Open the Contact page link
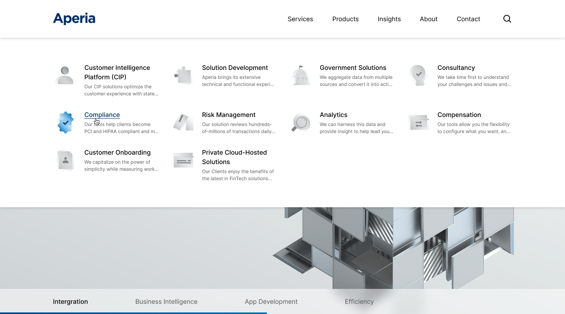This screenshot has width=565, height=314. (468, 19)
